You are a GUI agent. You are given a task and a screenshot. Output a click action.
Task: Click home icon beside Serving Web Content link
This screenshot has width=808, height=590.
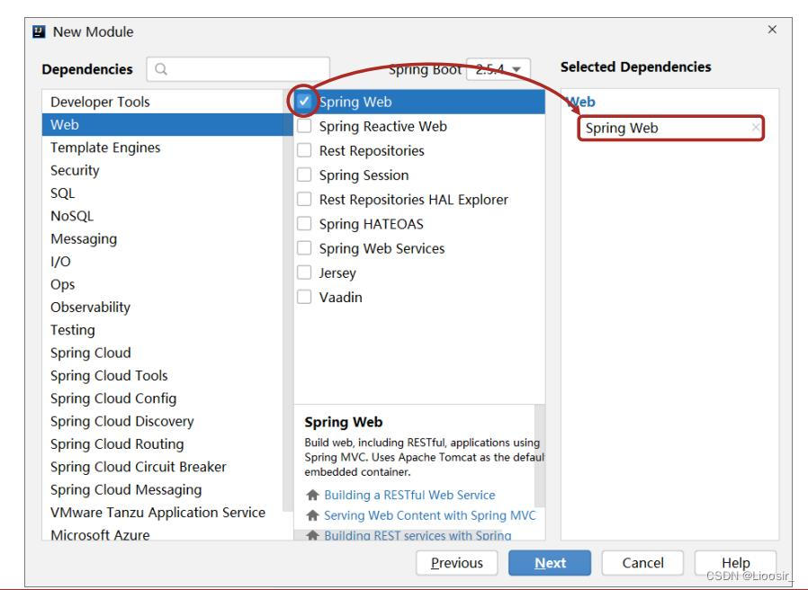point(312,515)
